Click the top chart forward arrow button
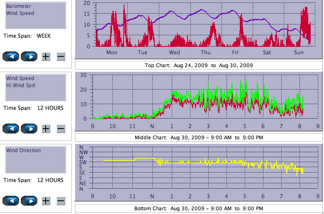This screenshot has height=214, width=324. click(x=29, y=56)
